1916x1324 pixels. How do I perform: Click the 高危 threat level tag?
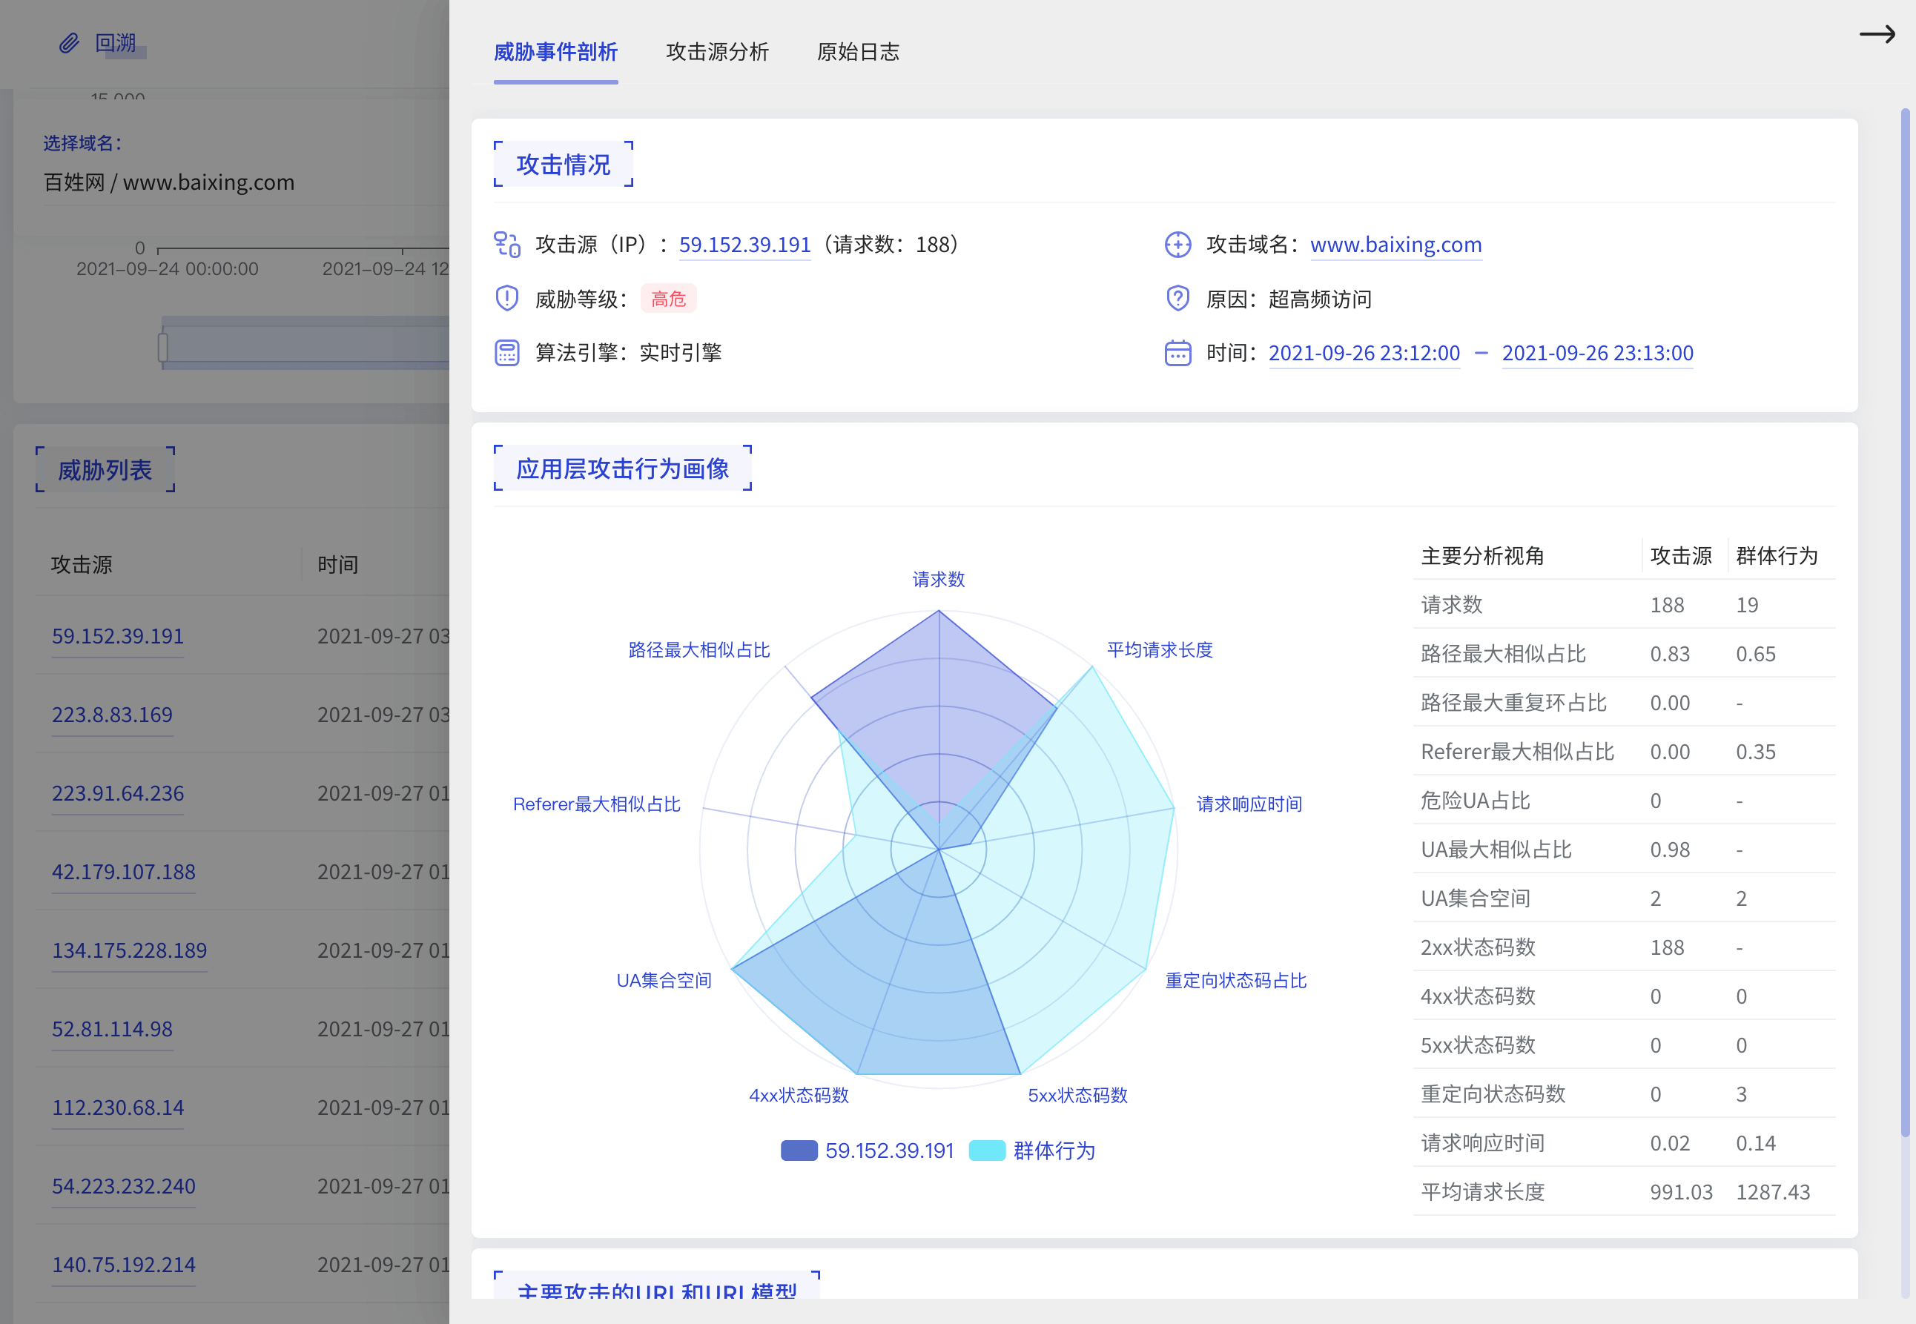(x=668, y=299)
